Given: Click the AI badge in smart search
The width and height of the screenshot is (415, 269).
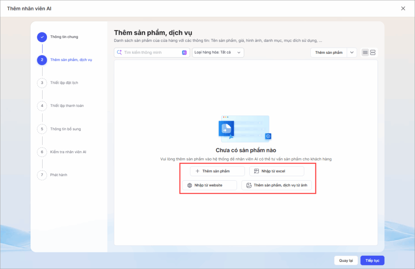Looking at the screenshot, I should tap(184, 53).
